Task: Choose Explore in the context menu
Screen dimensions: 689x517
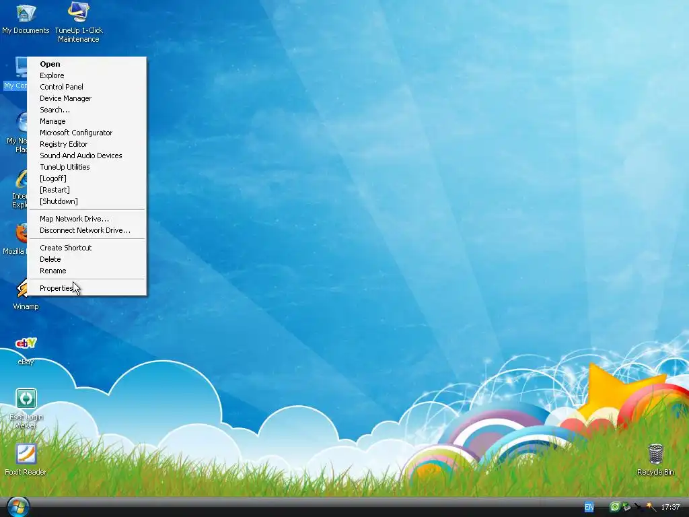Action: coord(87,75)
